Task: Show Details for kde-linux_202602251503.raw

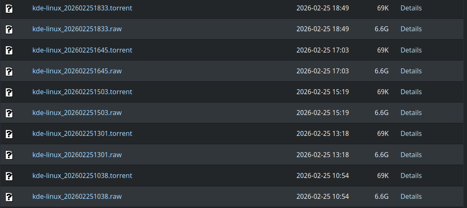Action: click(x=411, y=113)
